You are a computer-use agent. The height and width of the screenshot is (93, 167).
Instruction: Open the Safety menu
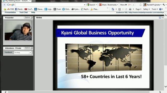[x=146, y=9]
